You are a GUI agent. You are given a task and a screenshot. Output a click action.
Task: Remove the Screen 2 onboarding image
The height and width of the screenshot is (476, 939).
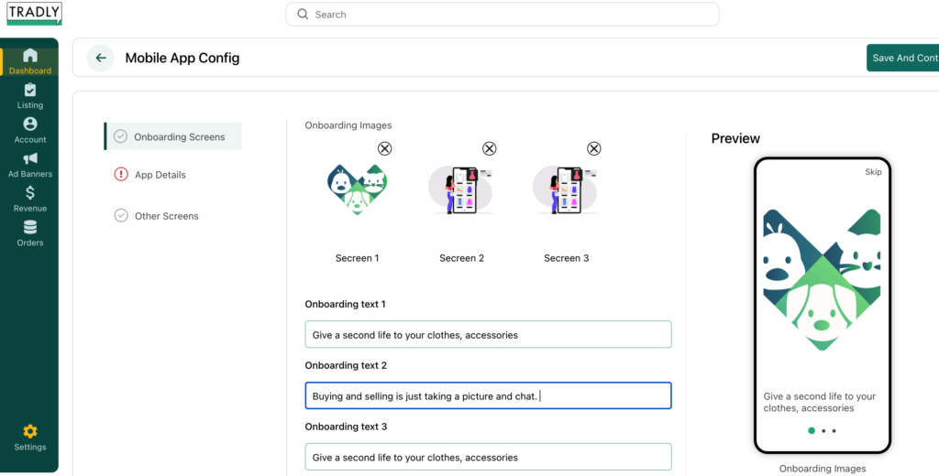[x=490, y=148]
